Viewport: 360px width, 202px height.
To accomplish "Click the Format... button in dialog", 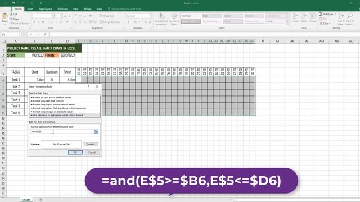I will coord(91,144).
